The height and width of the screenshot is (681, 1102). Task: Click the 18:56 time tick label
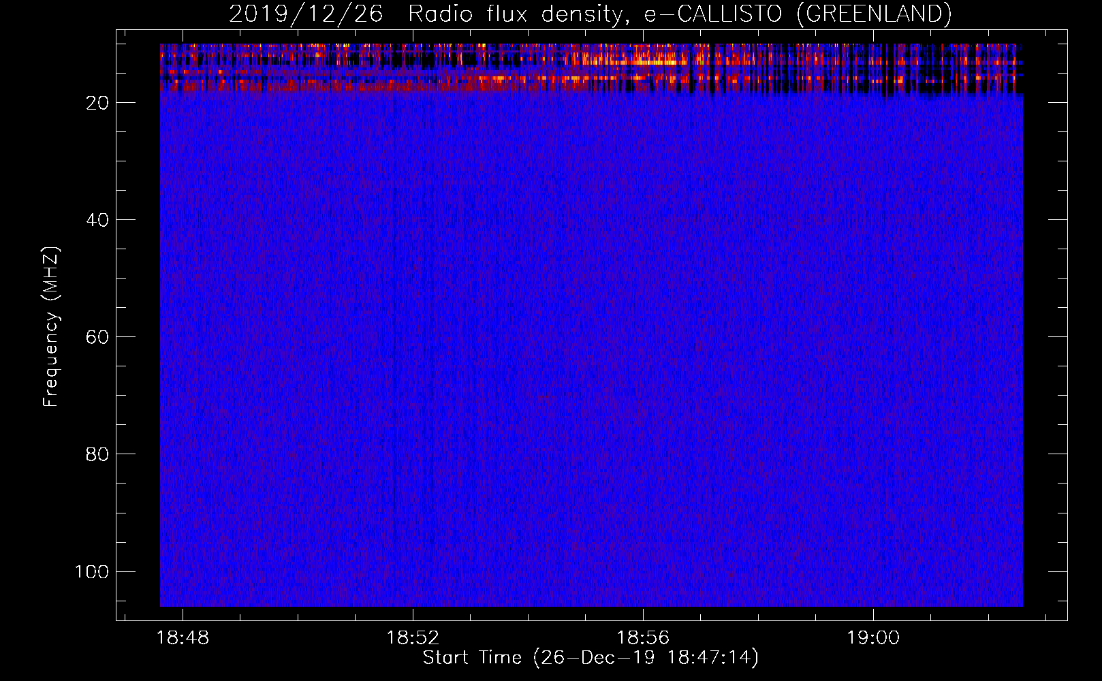pyautogui.click(x=643, y=638)
